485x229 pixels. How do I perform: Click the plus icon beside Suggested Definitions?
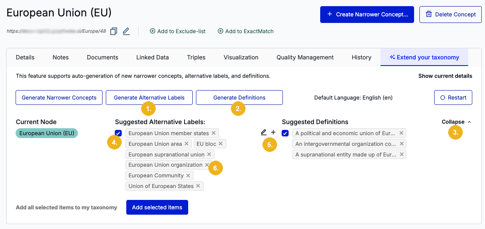coord(273,132)
